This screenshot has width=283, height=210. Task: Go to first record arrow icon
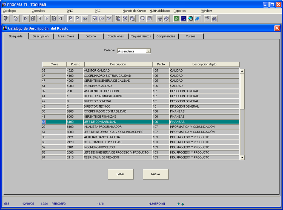click(x=26, y=19)
